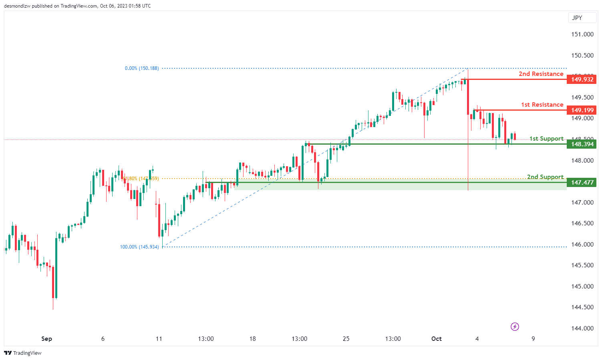Click the 144.000 price axis label
Screen dimensions: 602x360
[x=582, y=328]
